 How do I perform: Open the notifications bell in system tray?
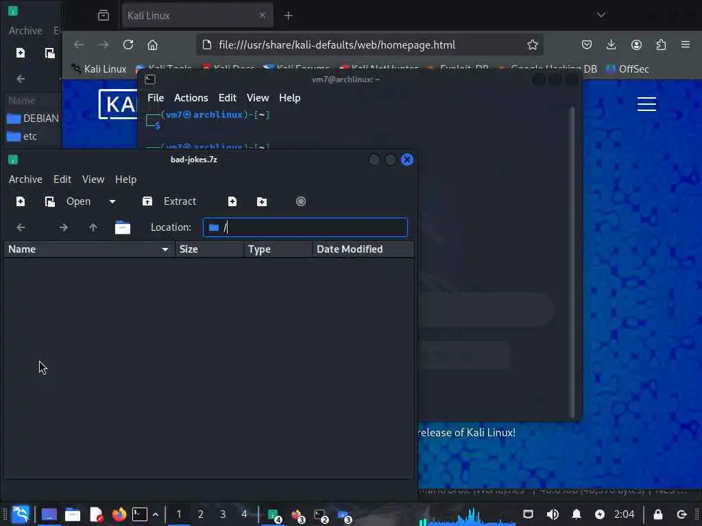coord(577,515)
